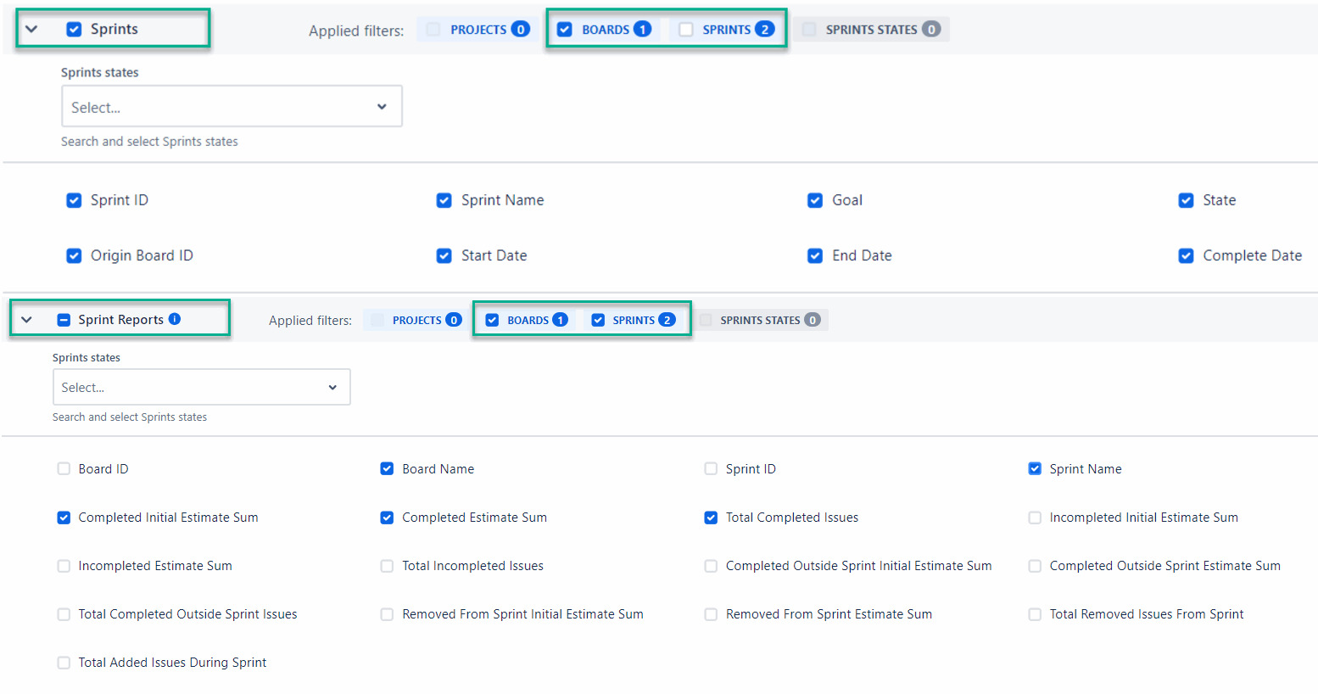Enable the Board ID field in Sprint Reports

[64, 469]
